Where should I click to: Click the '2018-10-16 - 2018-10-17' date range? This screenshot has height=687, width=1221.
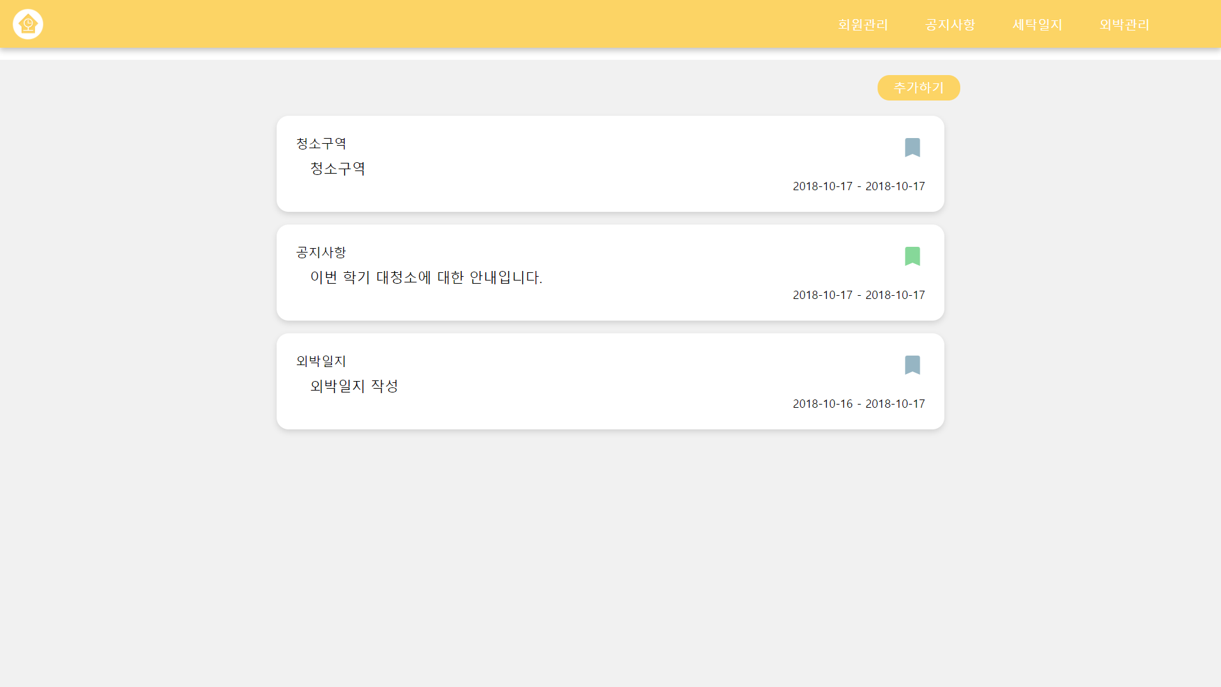859,404
